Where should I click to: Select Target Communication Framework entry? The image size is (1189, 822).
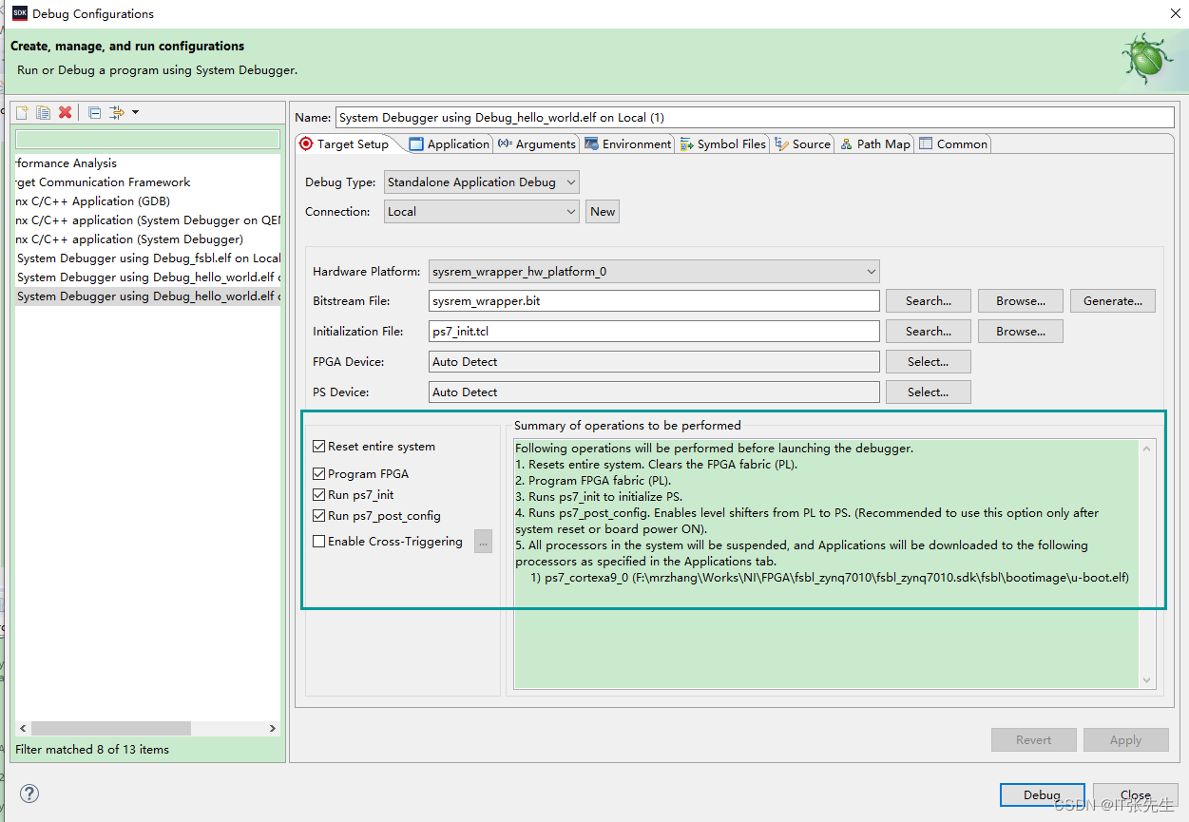[x=147, y=182]
